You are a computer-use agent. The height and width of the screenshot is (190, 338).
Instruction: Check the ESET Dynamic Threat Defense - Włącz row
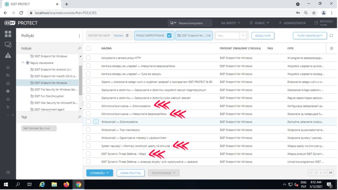tap(88, 154)
